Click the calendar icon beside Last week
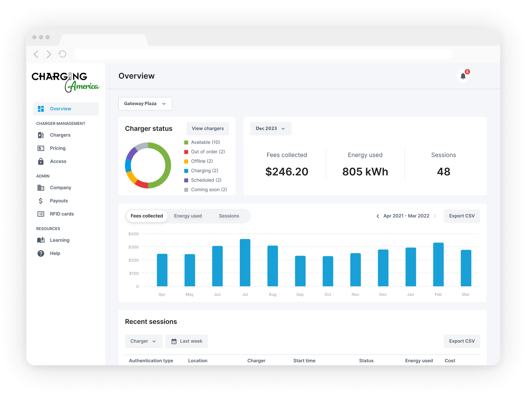The width and height of the screenshot is (528, 395). [174, 341]
